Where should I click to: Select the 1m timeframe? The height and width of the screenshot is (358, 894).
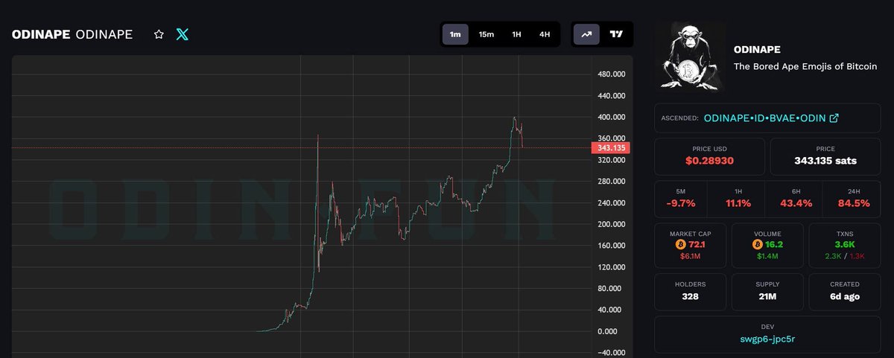(455, 34)
